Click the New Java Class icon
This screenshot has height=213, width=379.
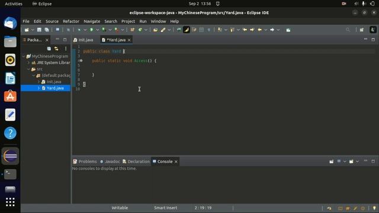tap(140, 30)
